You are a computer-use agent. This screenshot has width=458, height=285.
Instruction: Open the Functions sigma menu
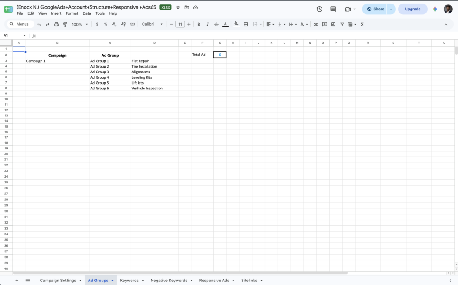tap(362, 24)
